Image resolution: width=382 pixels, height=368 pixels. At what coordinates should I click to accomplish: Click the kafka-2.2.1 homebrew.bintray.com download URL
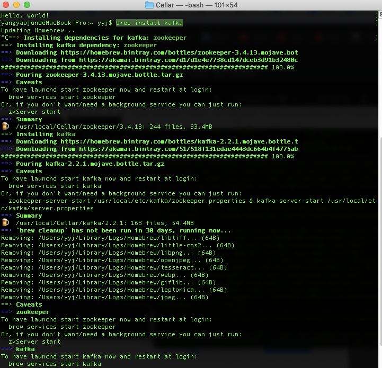point(179,141)
